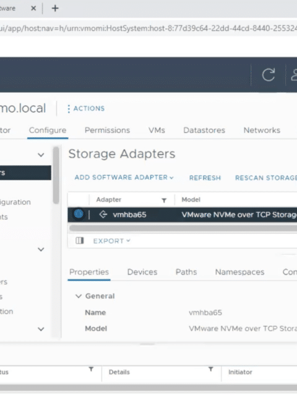Switch to the Configure tab
The height and width of the screenshot is (402, 297).
tap(48, 130)
